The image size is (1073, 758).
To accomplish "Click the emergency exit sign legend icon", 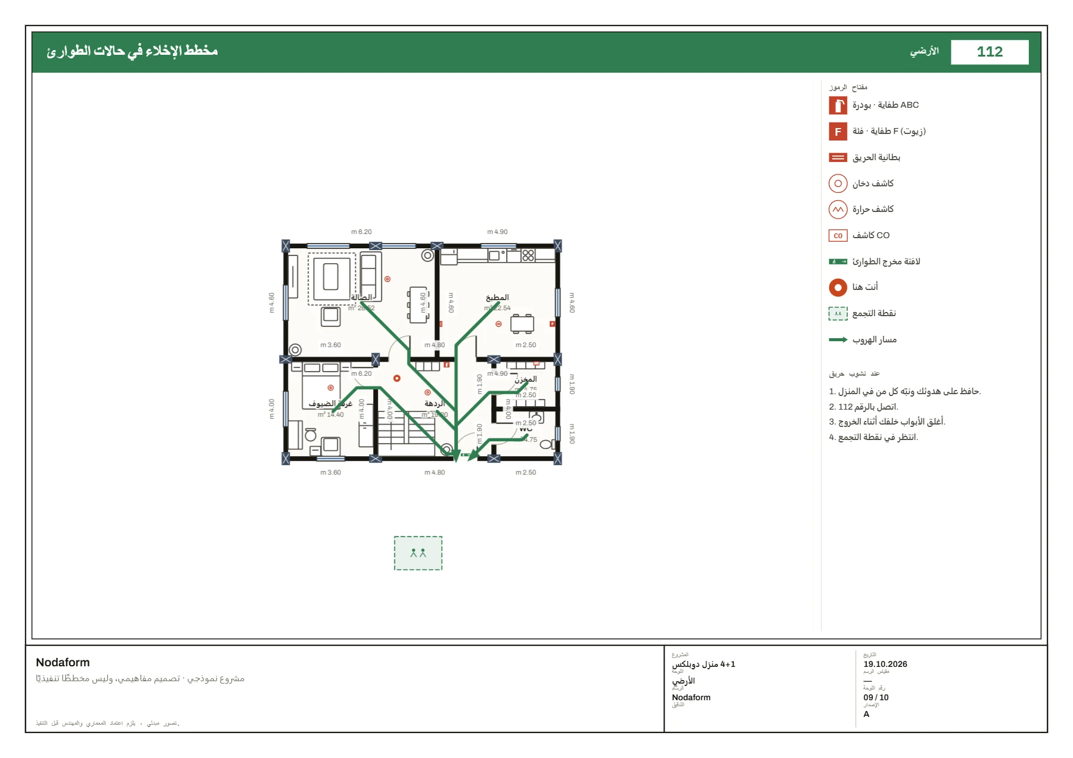I will (x=838, y=261).
